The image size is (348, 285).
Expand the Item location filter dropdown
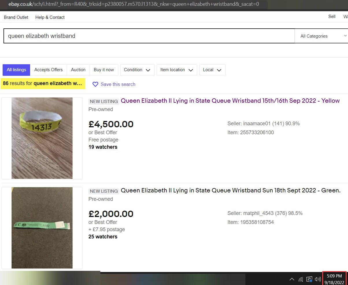[x=177, y=70]
